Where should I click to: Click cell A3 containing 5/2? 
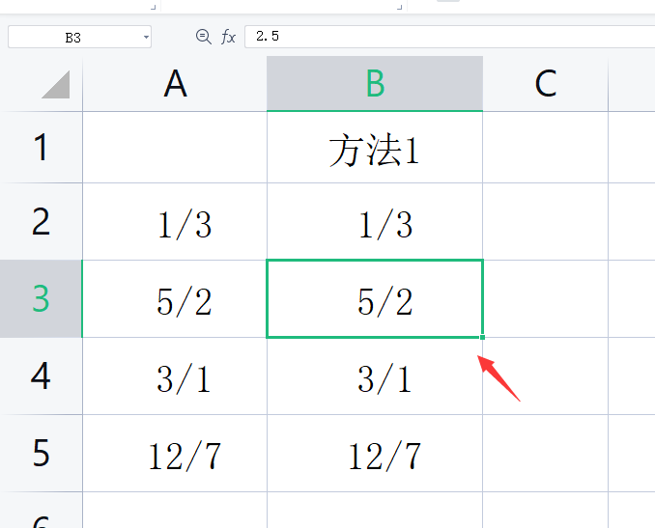pyautogui.click(x=184, y=302)
